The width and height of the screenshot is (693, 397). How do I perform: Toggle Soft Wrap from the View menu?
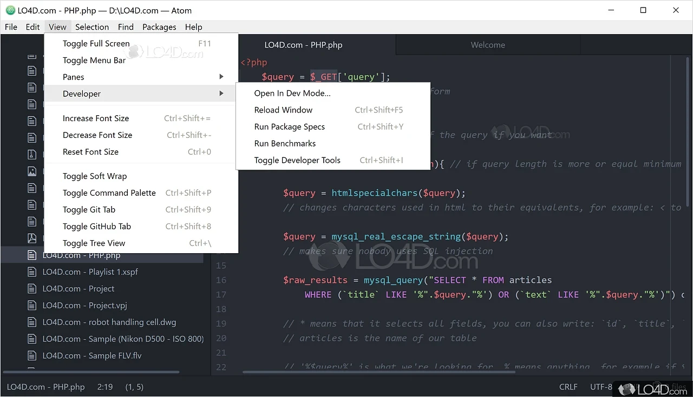pyautogui.click(x=95, y=176)
